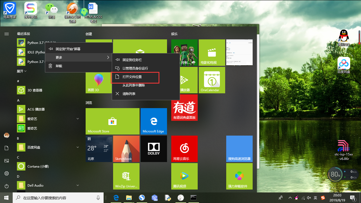Open the 更多 submenu item

point(79,57)
